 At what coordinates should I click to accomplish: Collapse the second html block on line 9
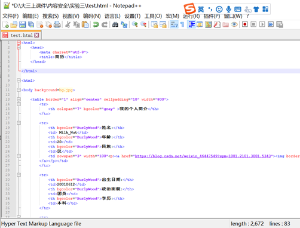[19, 81]
